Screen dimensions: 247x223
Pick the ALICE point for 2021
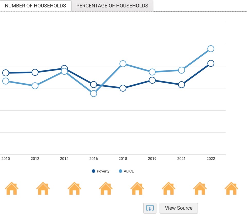pyautogui.click(x=181, y=70)
